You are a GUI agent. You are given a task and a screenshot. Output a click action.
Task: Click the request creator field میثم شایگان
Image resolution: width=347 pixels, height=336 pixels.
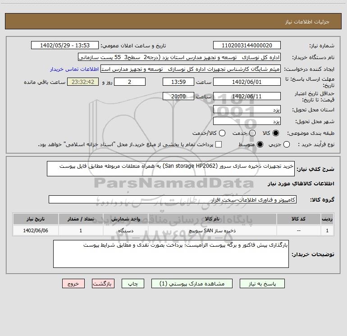191,69
